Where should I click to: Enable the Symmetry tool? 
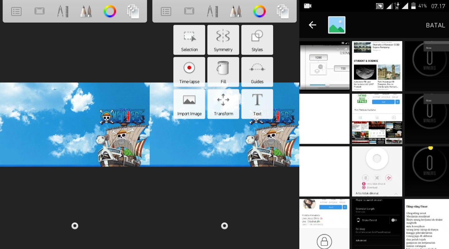tap(223, 40)
